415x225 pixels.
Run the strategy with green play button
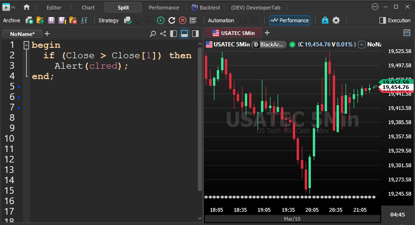tap(161, 20)
